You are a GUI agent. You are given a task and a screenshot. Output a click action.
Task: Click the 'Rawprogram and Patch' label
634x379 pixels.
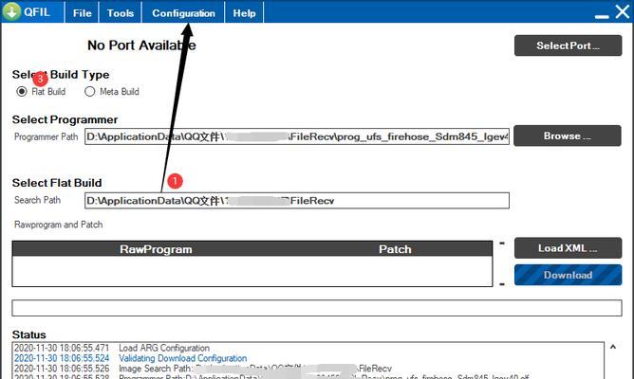[58, 225]
